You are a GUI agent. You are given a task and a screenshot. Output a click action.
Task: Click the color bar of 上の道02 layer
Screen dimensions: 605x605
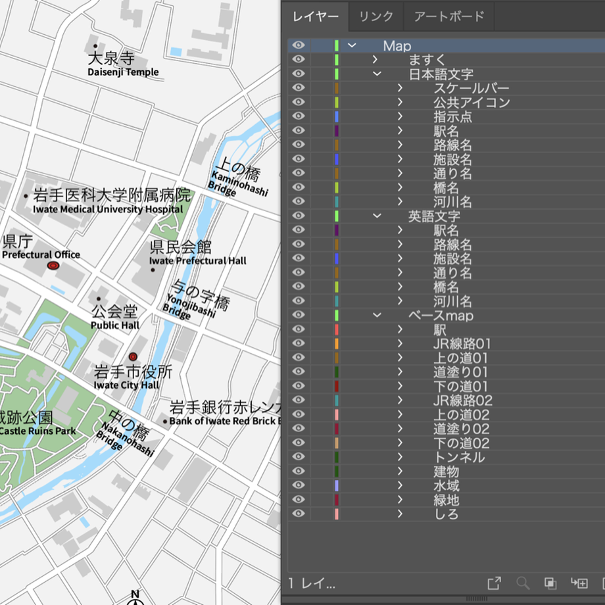click(x=337, y=414)
